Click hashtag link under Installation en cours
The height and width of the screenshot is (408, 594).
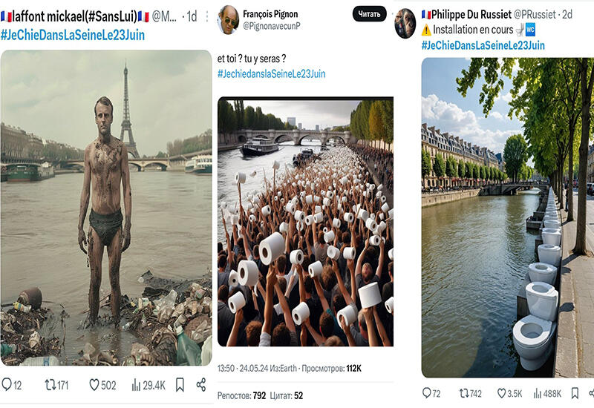coord(483,45)
